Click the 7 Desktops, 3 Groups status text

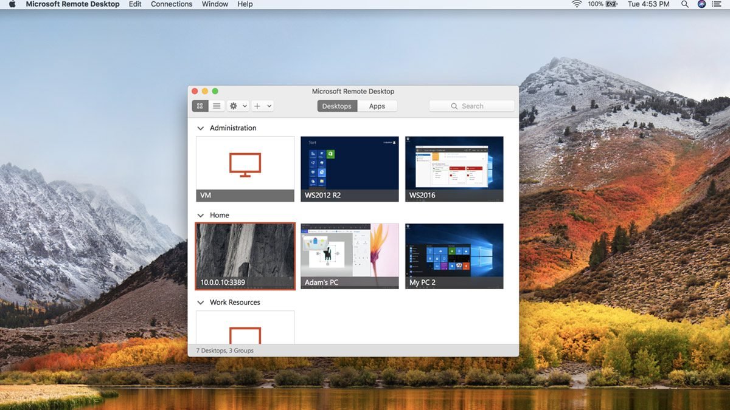[x=224, y=350]
